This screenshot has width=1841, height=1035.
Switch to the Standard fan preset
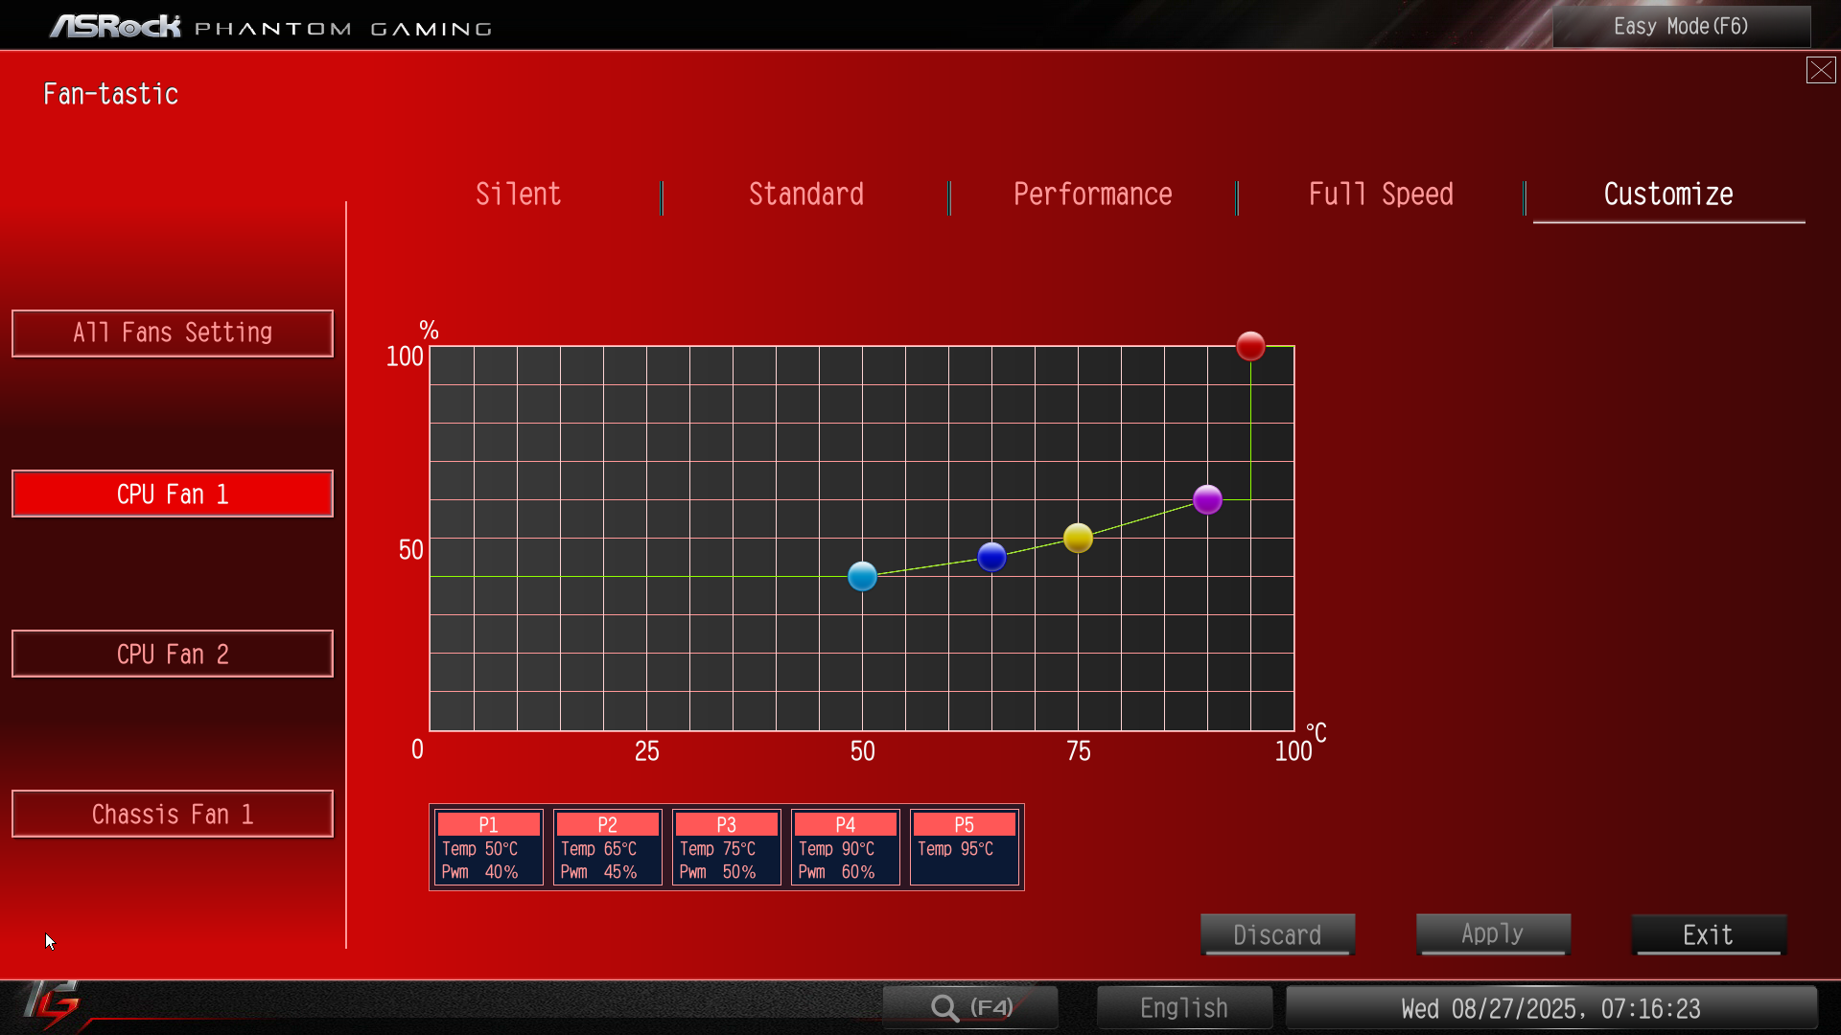tap(805, 195)
